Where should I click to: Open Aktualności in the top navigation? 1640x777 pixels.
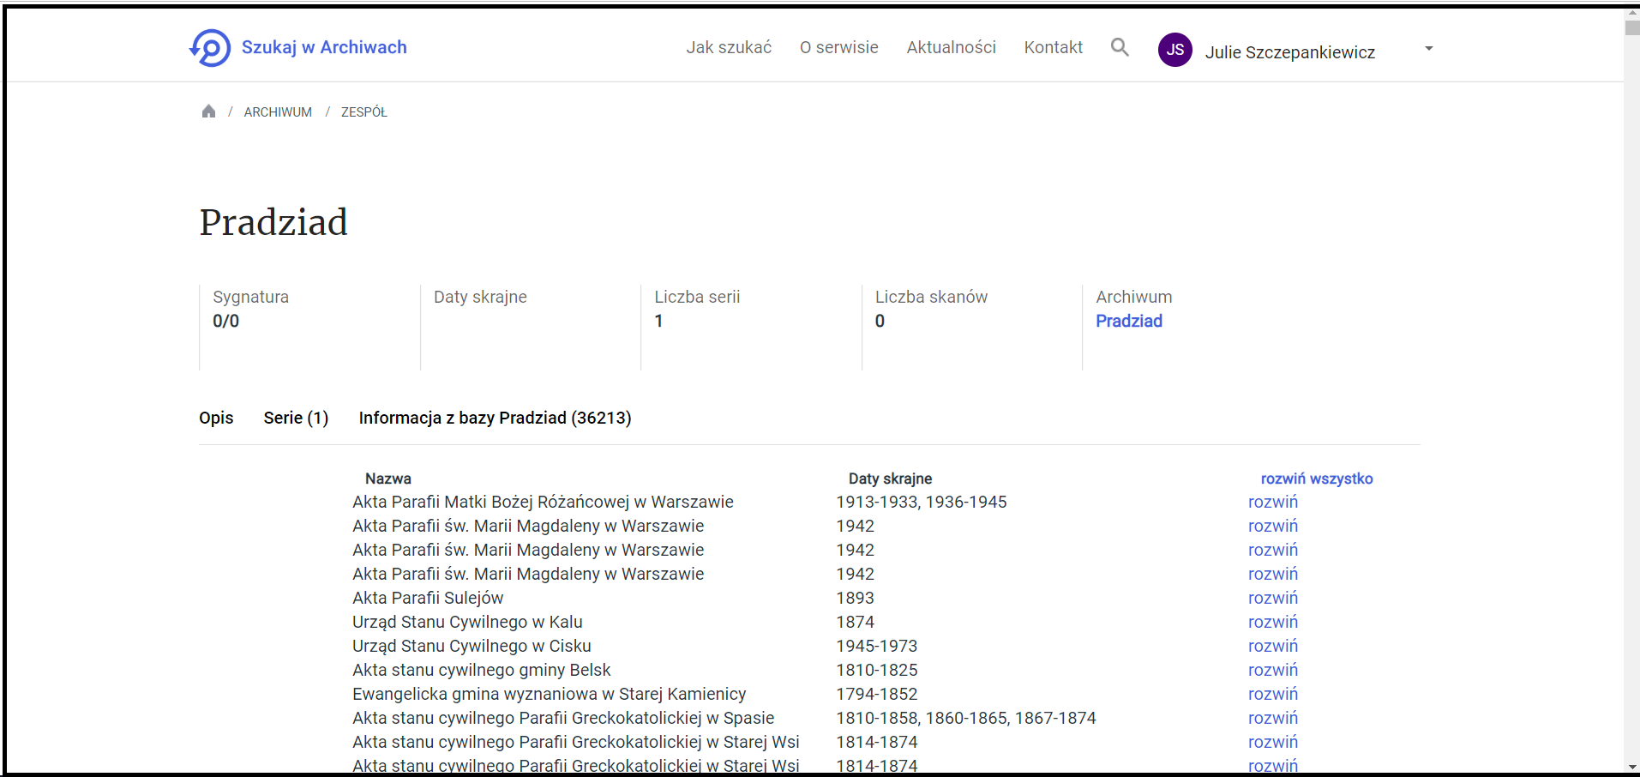pyautogui.click(x=951, y=47)
